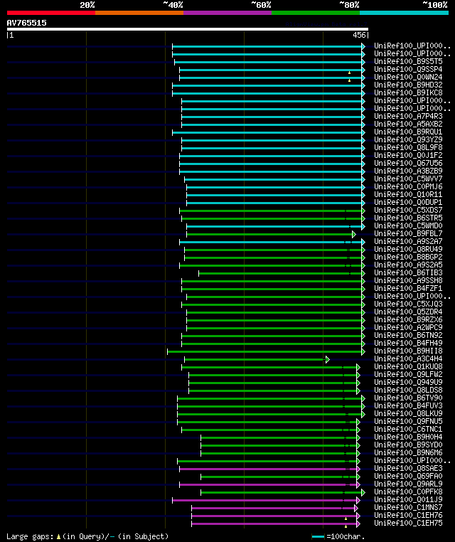Click the cyan ~100% identity legend segment
The image size is (455, 542).
(404, 13)
